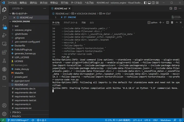Maximize the panel size with chevron
This screenshot has width=184, height=122.
177,22
